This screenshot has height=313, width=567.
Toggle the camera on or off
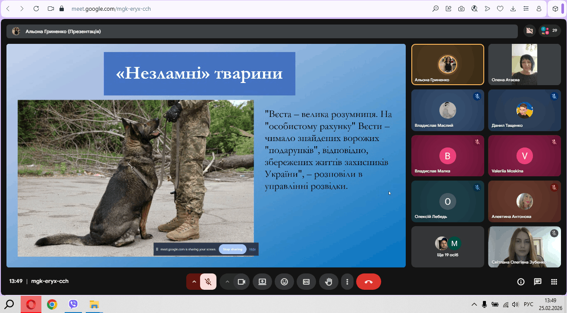click(x=241, y=282)
